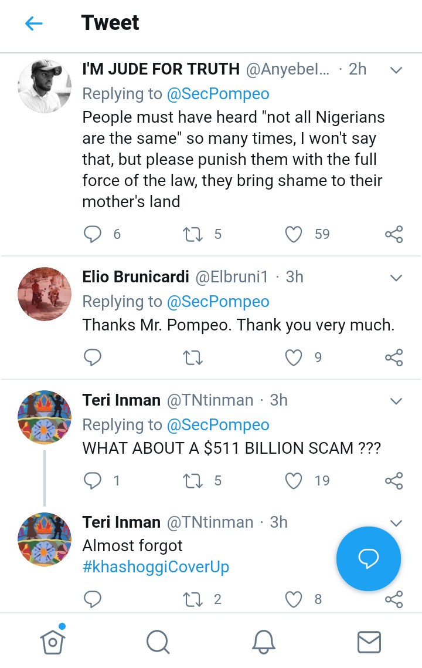This screenshot has height=668, width=422.
Task: Like the $511 BILLION SCAM tweet
Action: tap(293, 481)
